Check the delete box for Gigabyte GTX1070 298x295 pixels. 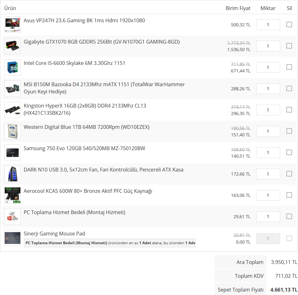click(x=289, y=46)
